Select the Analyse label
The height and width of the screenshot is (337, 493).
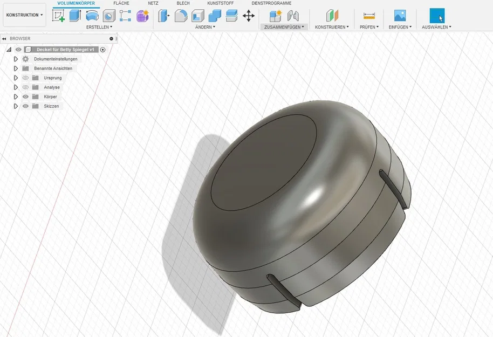(52, 87)
